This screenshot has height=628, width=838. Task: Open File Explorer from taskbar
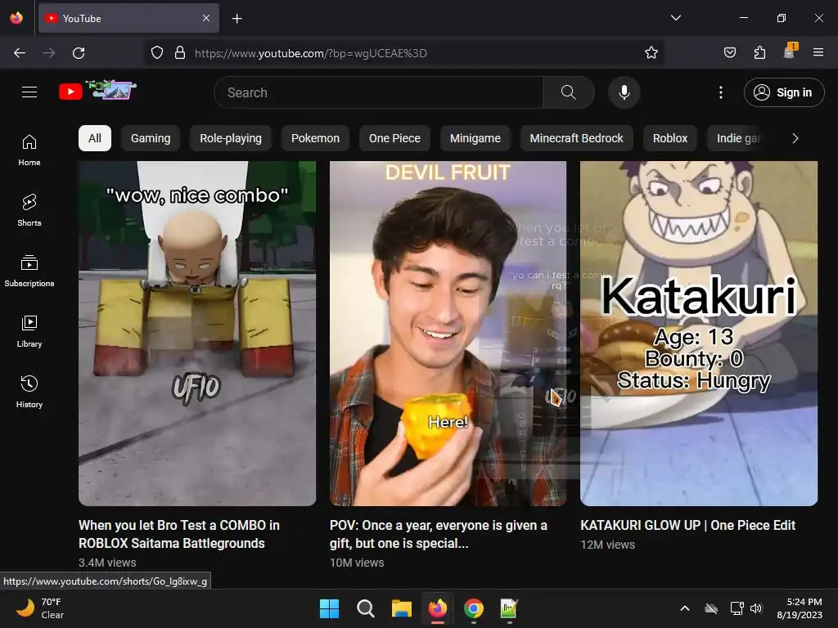(401, 608)
